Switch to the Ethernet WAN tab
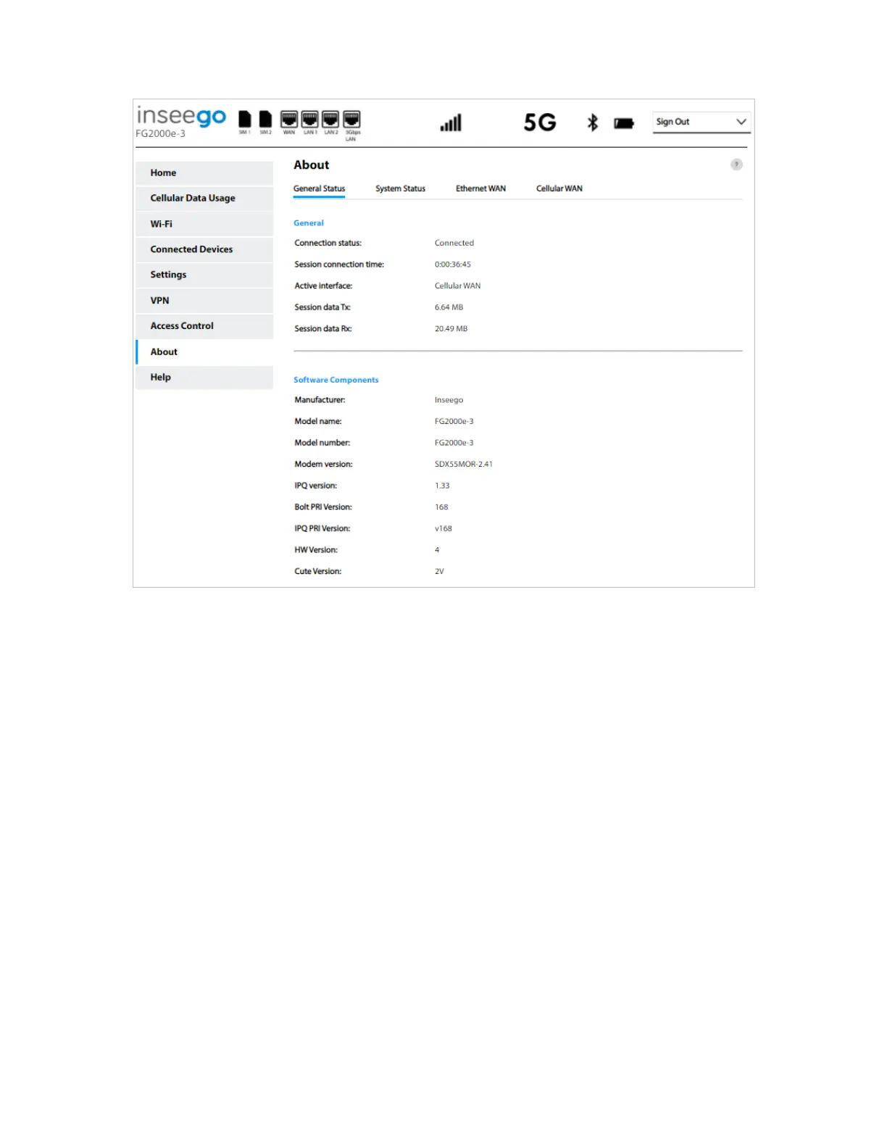The height and width of the screenshot is (1148, 887). click(480, 188)
